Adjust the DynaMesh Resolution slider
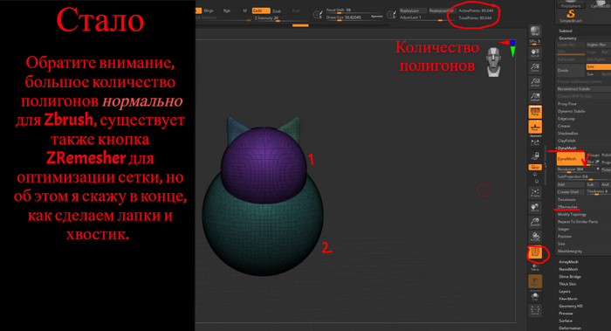 (x=578, y=169)
